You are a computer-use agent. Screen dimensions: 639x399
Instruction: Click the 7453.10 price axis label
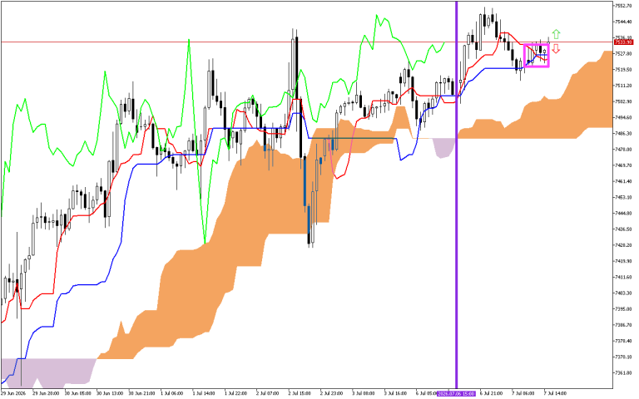(623, 198)
